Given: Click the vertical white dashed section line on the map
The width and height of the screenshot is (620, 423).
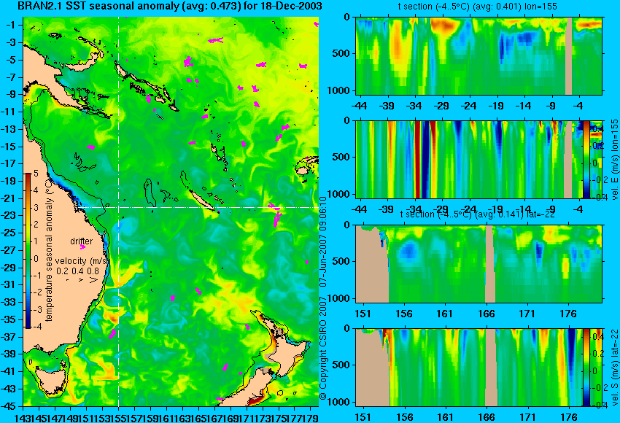Looking at the screenshot, I should coord(119,211).
